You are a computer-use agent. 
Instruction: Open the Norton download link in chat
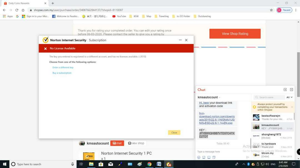click(x=217, y=118)
